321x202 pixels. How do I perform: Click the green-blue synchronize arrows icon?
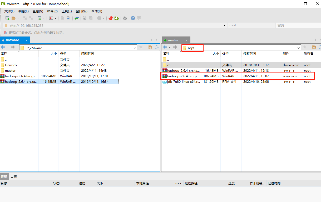click(77, 18)
